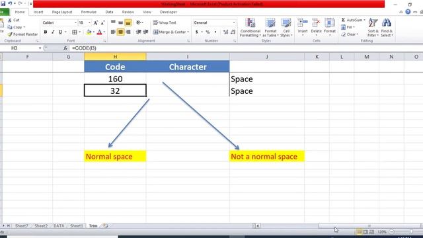Click the Percent Style icon
The width and height of the screenshot is (423, 238).
[x=208, y=32]
